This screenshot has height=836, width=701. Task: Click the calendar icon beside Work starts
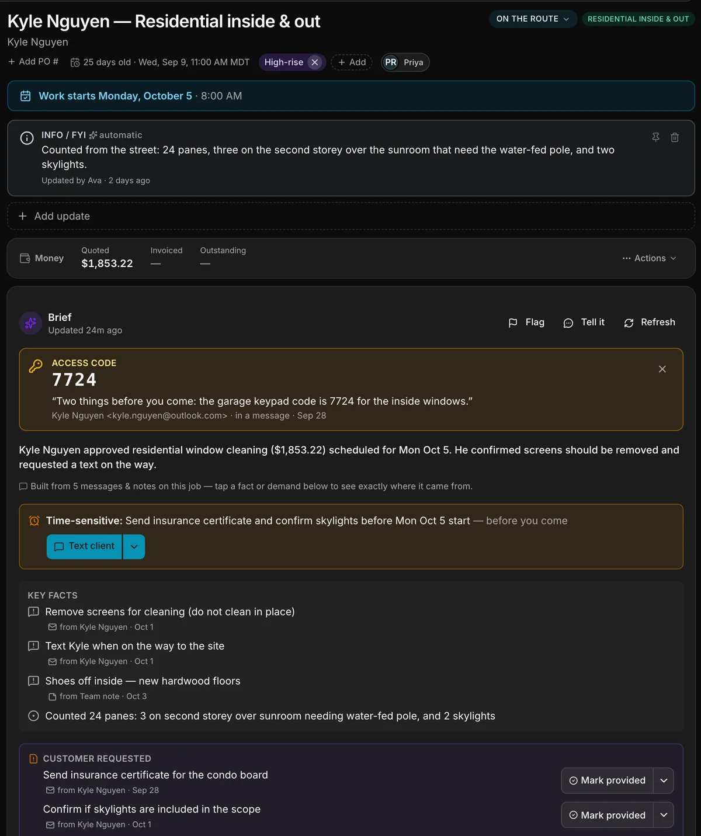[26, 96]
